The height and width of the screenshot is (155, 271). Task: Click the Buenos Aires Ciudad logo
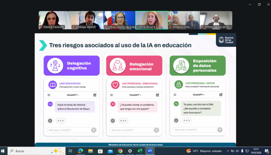226,40
